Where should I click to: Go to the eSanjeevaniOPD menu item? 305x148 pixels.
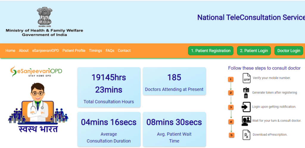pos(46,51)
